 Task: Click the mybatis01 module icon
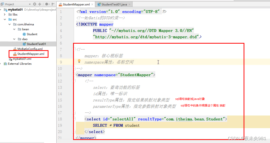pyautogui.click(x=6, y=10)
